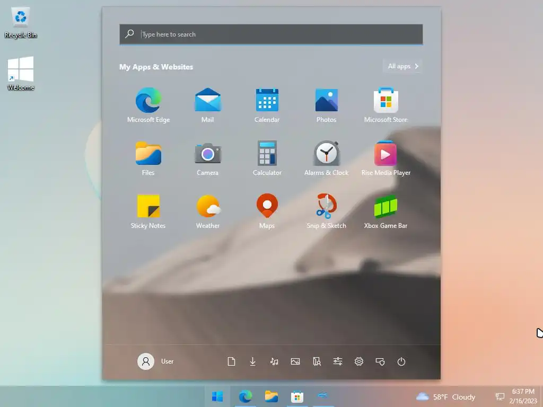Launch the Camera app
The height and width of the screenshot is (407, 543).
pyautogui.click(x=207, y=158)
